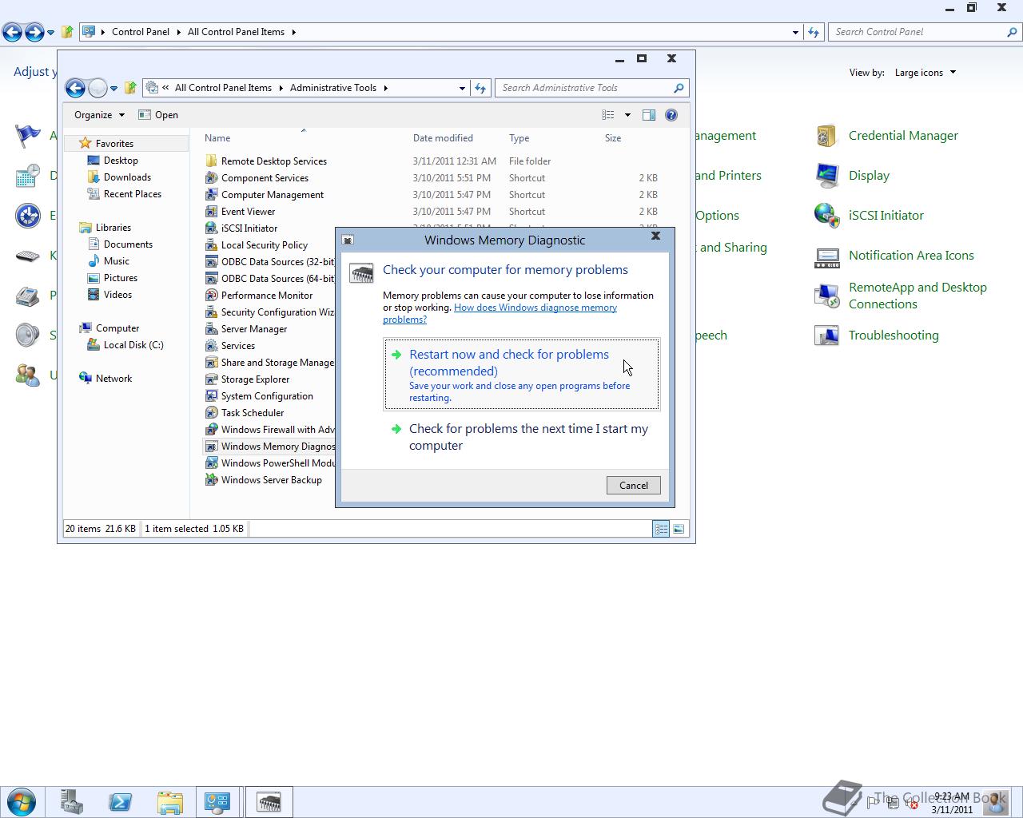The height and width of the screenshot is (818, 1023).
Task: Select Computer Management shortcut icon
Action: click(x=211, y=195)
